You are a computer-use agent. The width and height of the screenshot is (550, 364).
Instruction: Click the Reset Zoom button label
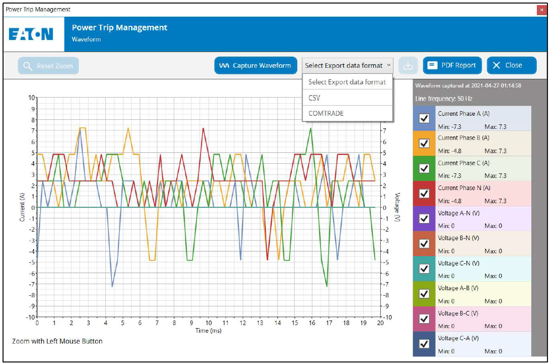pos(55,66)
